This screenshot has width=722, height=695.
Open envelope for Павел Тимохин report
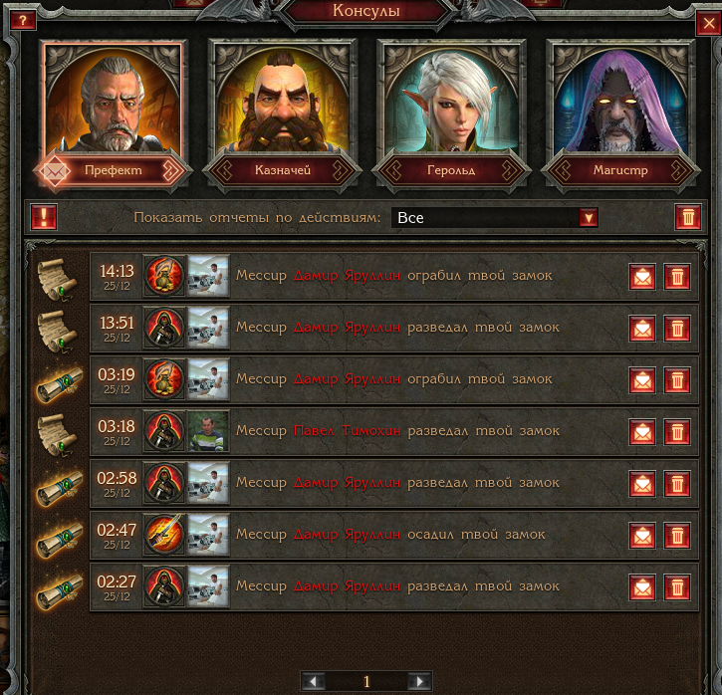click(x=642, y=432)
